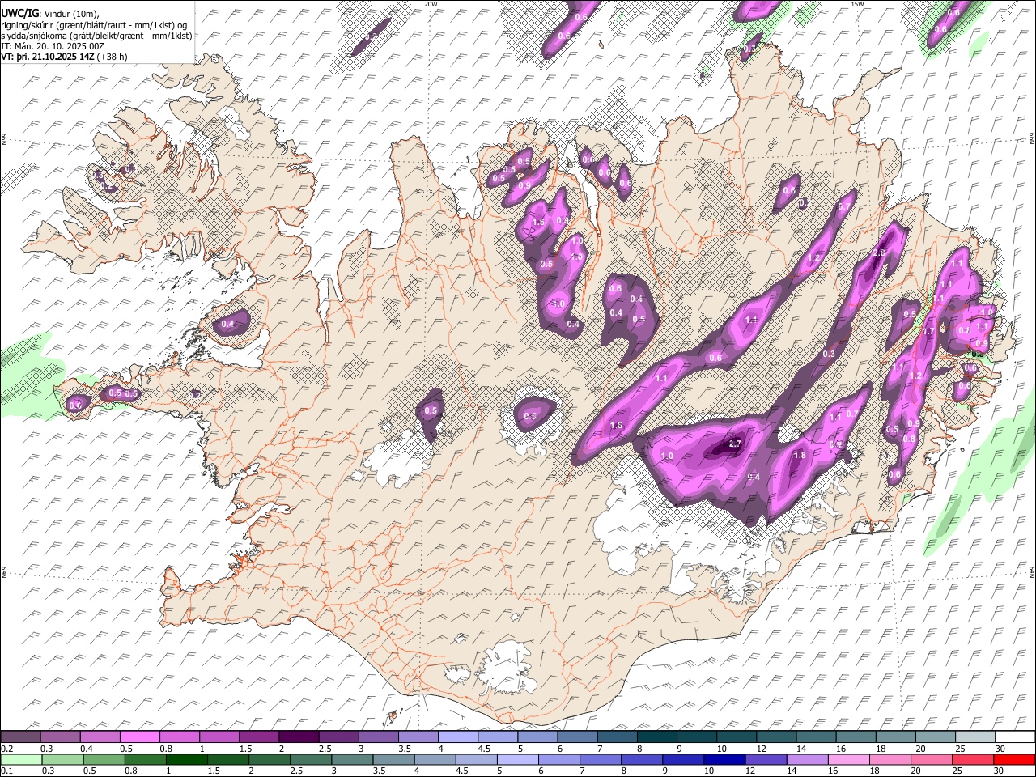Click the 'IT: Mán. 20. 10. 2025 00Z' line
This screenshot has height=777, width=1036.
click(53, 46)
